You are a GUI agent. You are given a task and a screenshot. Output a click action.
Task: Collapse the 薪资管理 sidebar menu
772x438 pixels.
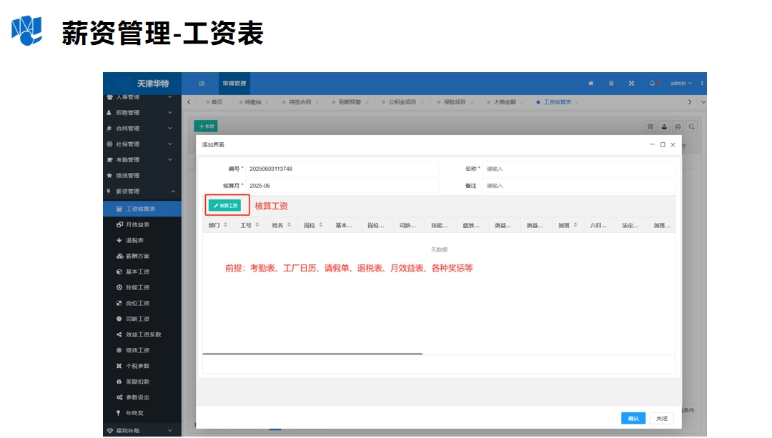[x=142, y=191]
